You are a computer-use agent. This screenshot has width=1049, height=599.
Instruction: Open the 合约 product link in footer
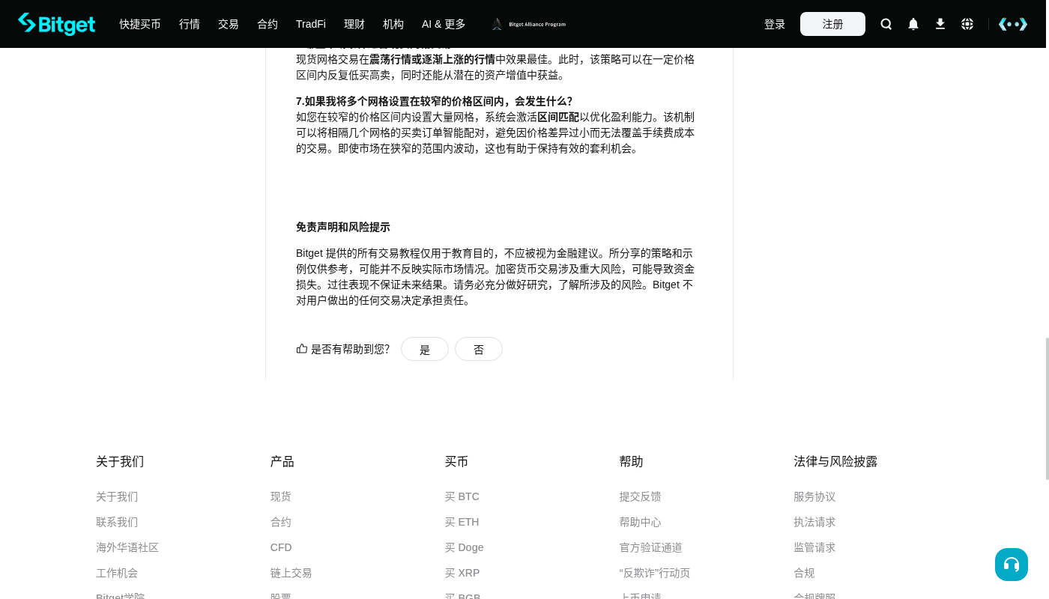(x=281, y=522)
